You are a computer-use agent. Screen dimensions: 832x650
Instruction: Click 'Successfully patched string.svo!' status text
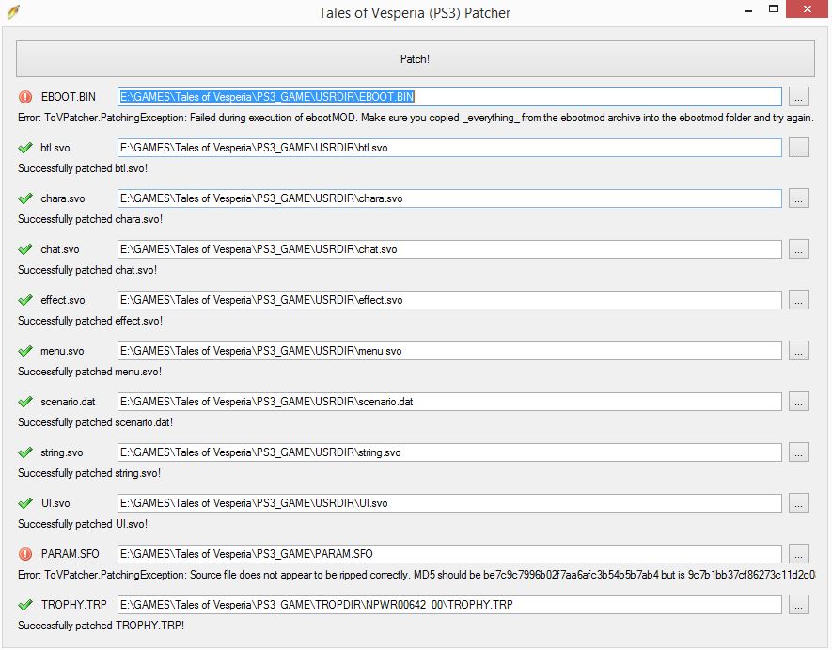click(89, 473)
